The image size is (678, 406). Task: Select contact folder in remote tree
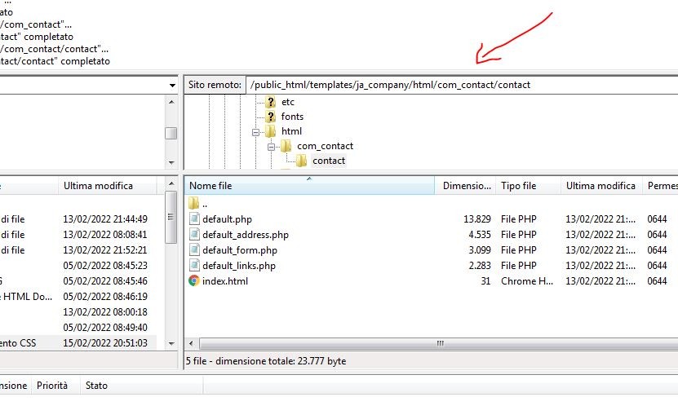tap(329, 161)
